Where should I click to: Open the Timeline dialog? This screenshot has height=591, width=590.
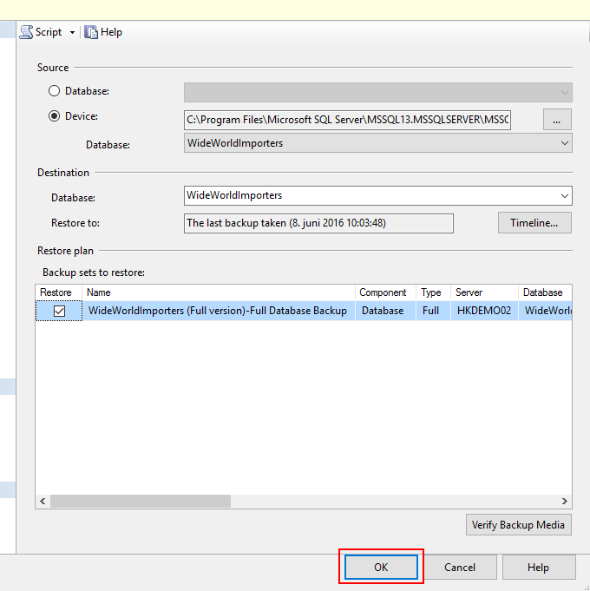coord(534,223)
